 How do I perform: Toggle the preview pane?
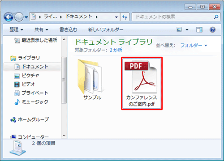199,30
